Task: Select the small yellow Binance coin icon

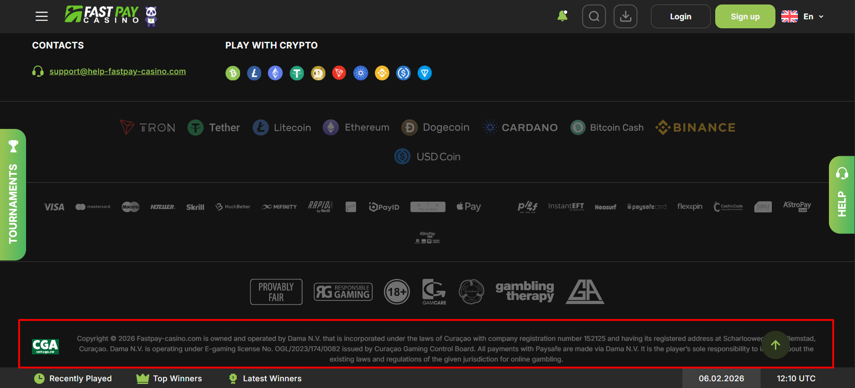Action: [382, 73]
